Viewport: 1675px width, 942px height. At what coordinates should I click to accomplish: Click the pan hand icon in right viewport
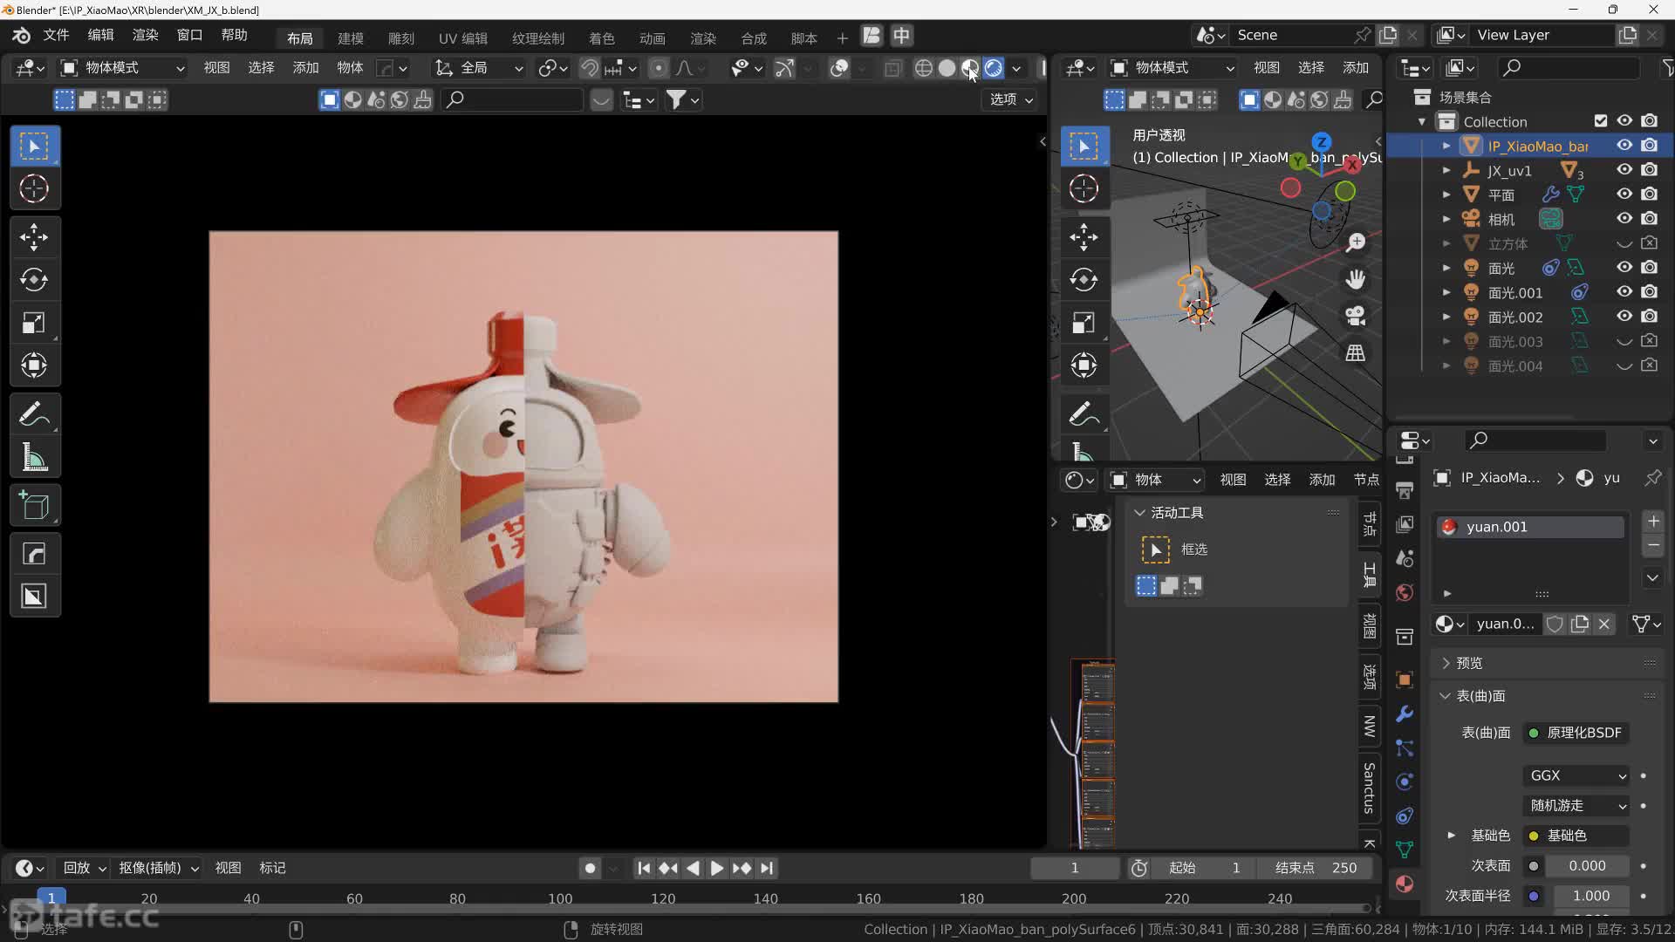click(1356, 279)
